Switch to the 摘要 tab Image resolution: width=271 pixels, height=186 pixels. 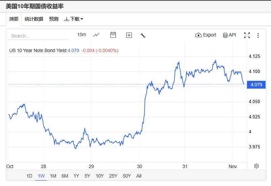(x=14, y=19)
